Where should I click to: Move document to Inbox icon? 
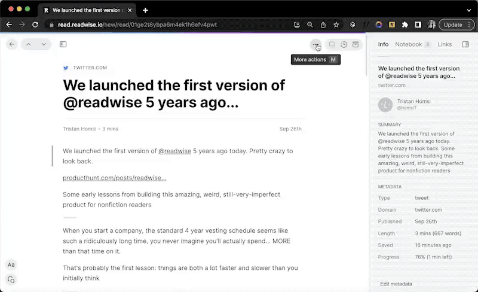point(332,44)
